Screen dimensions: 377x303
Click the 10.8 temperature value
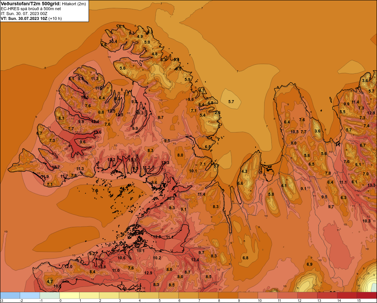coord(57,286)
